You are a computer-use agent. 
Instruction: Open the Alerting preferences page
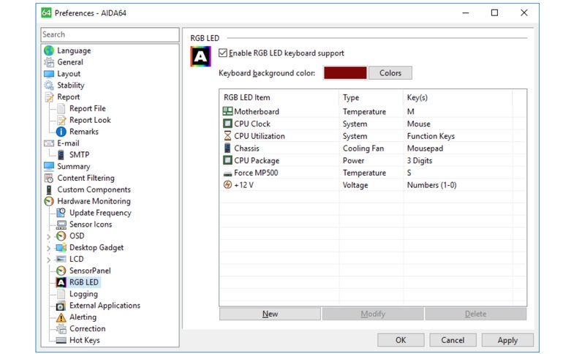[x=83, y=317]
